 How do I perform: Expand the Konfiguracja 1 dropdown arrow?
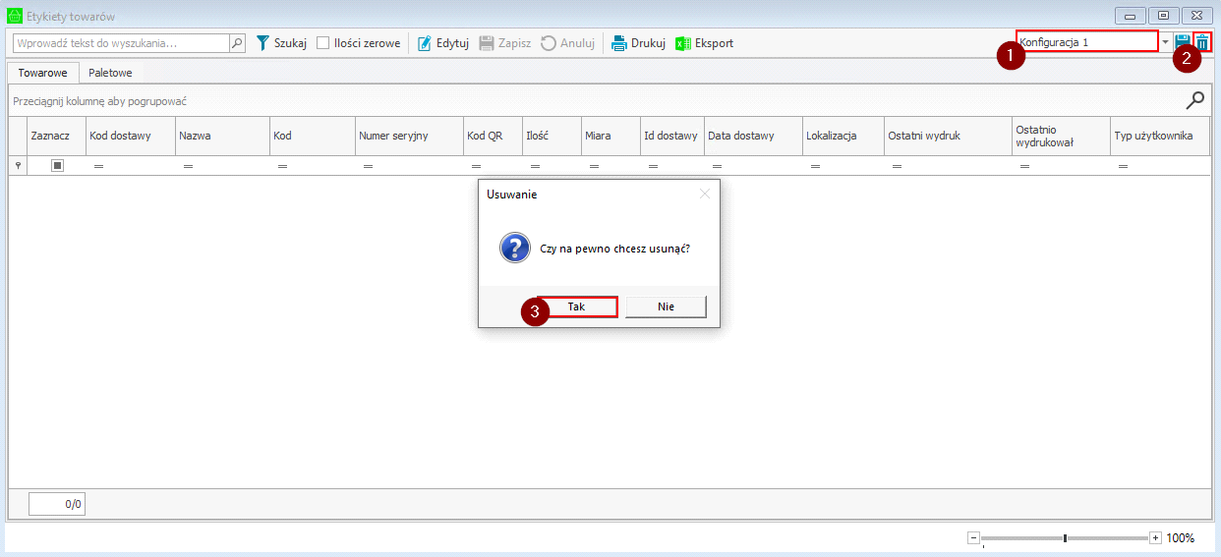pos(1165,42)
